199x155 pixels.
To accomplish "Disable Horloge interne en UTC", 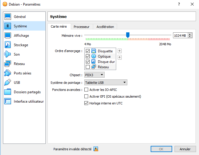I will click(x=86, y=103).
